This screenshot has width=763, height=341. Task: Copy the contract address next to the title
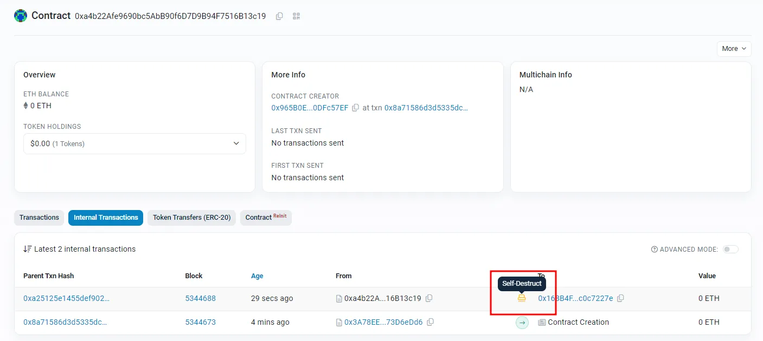click(x=279, y=16)
